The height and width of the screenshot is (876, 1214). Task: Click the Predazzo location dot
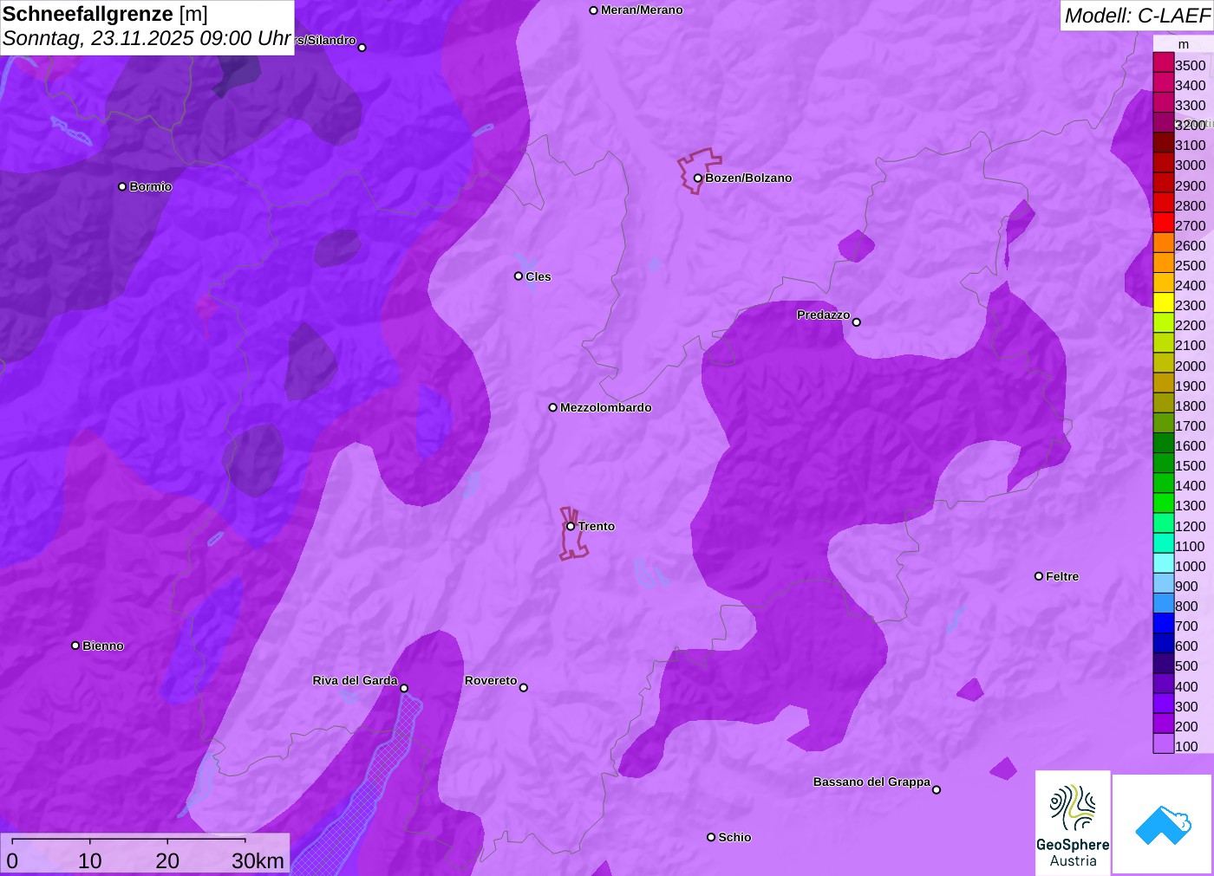click(x=856, y=322)
